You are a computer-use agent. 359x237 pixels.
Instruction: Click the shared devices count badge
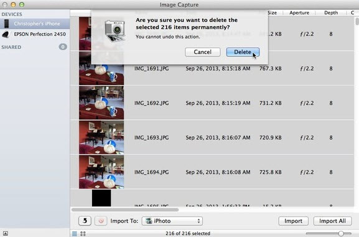pyautogui.click(x=63, y=47)
